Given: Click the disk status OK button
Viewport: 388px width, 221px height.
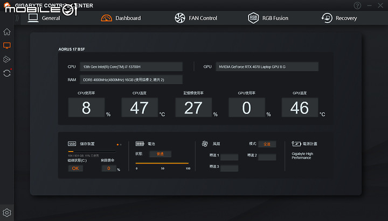Looking at the screenshot, I should pos(75,168).
